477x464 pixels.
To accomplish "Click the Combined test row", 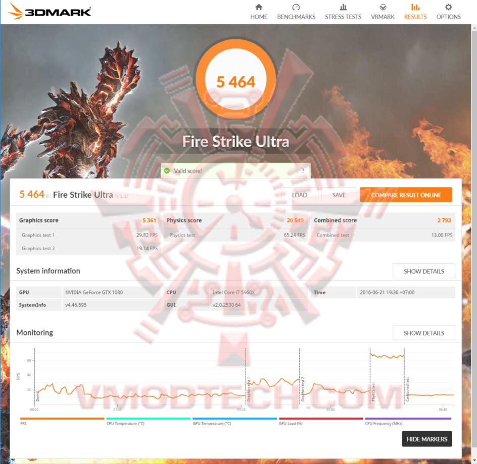I will 384,235.
